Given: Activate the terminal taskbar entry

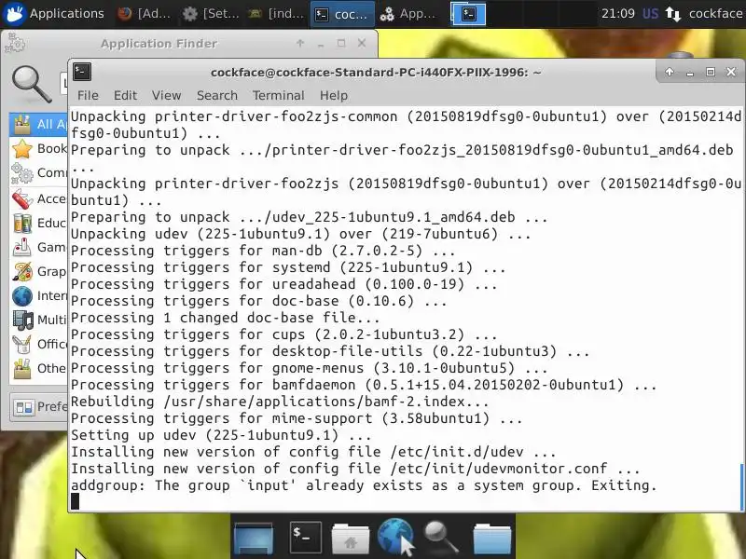Looking at the screenshot, I should (342, 14).
